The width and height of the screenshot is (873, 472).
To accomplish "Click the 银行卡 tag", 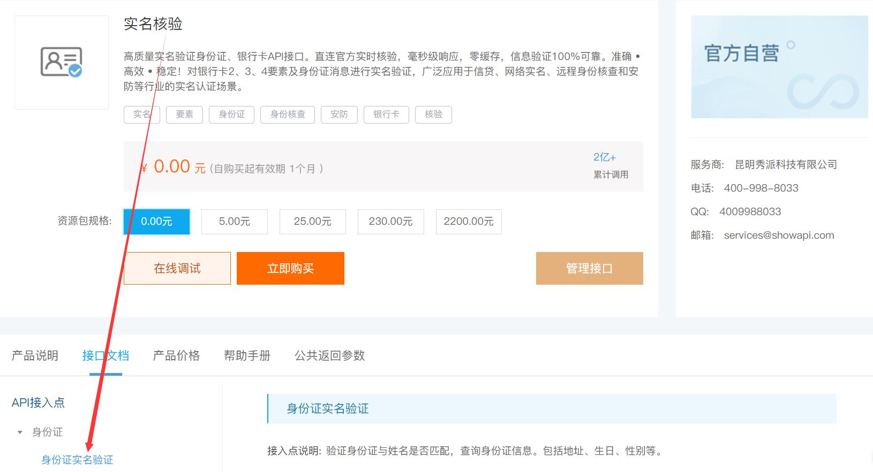I will (x=386, y=115).
